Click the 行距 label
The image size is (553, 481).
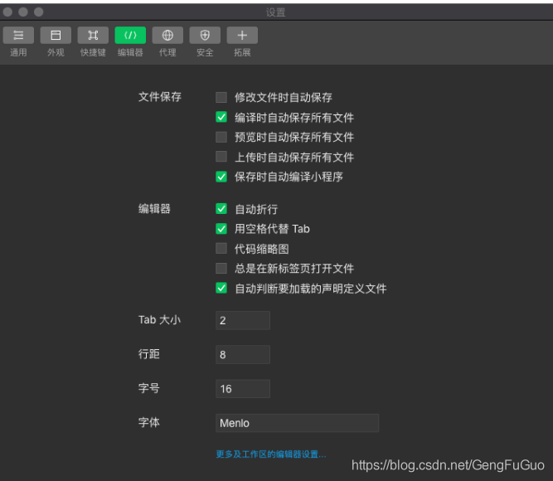coord(149,354)
